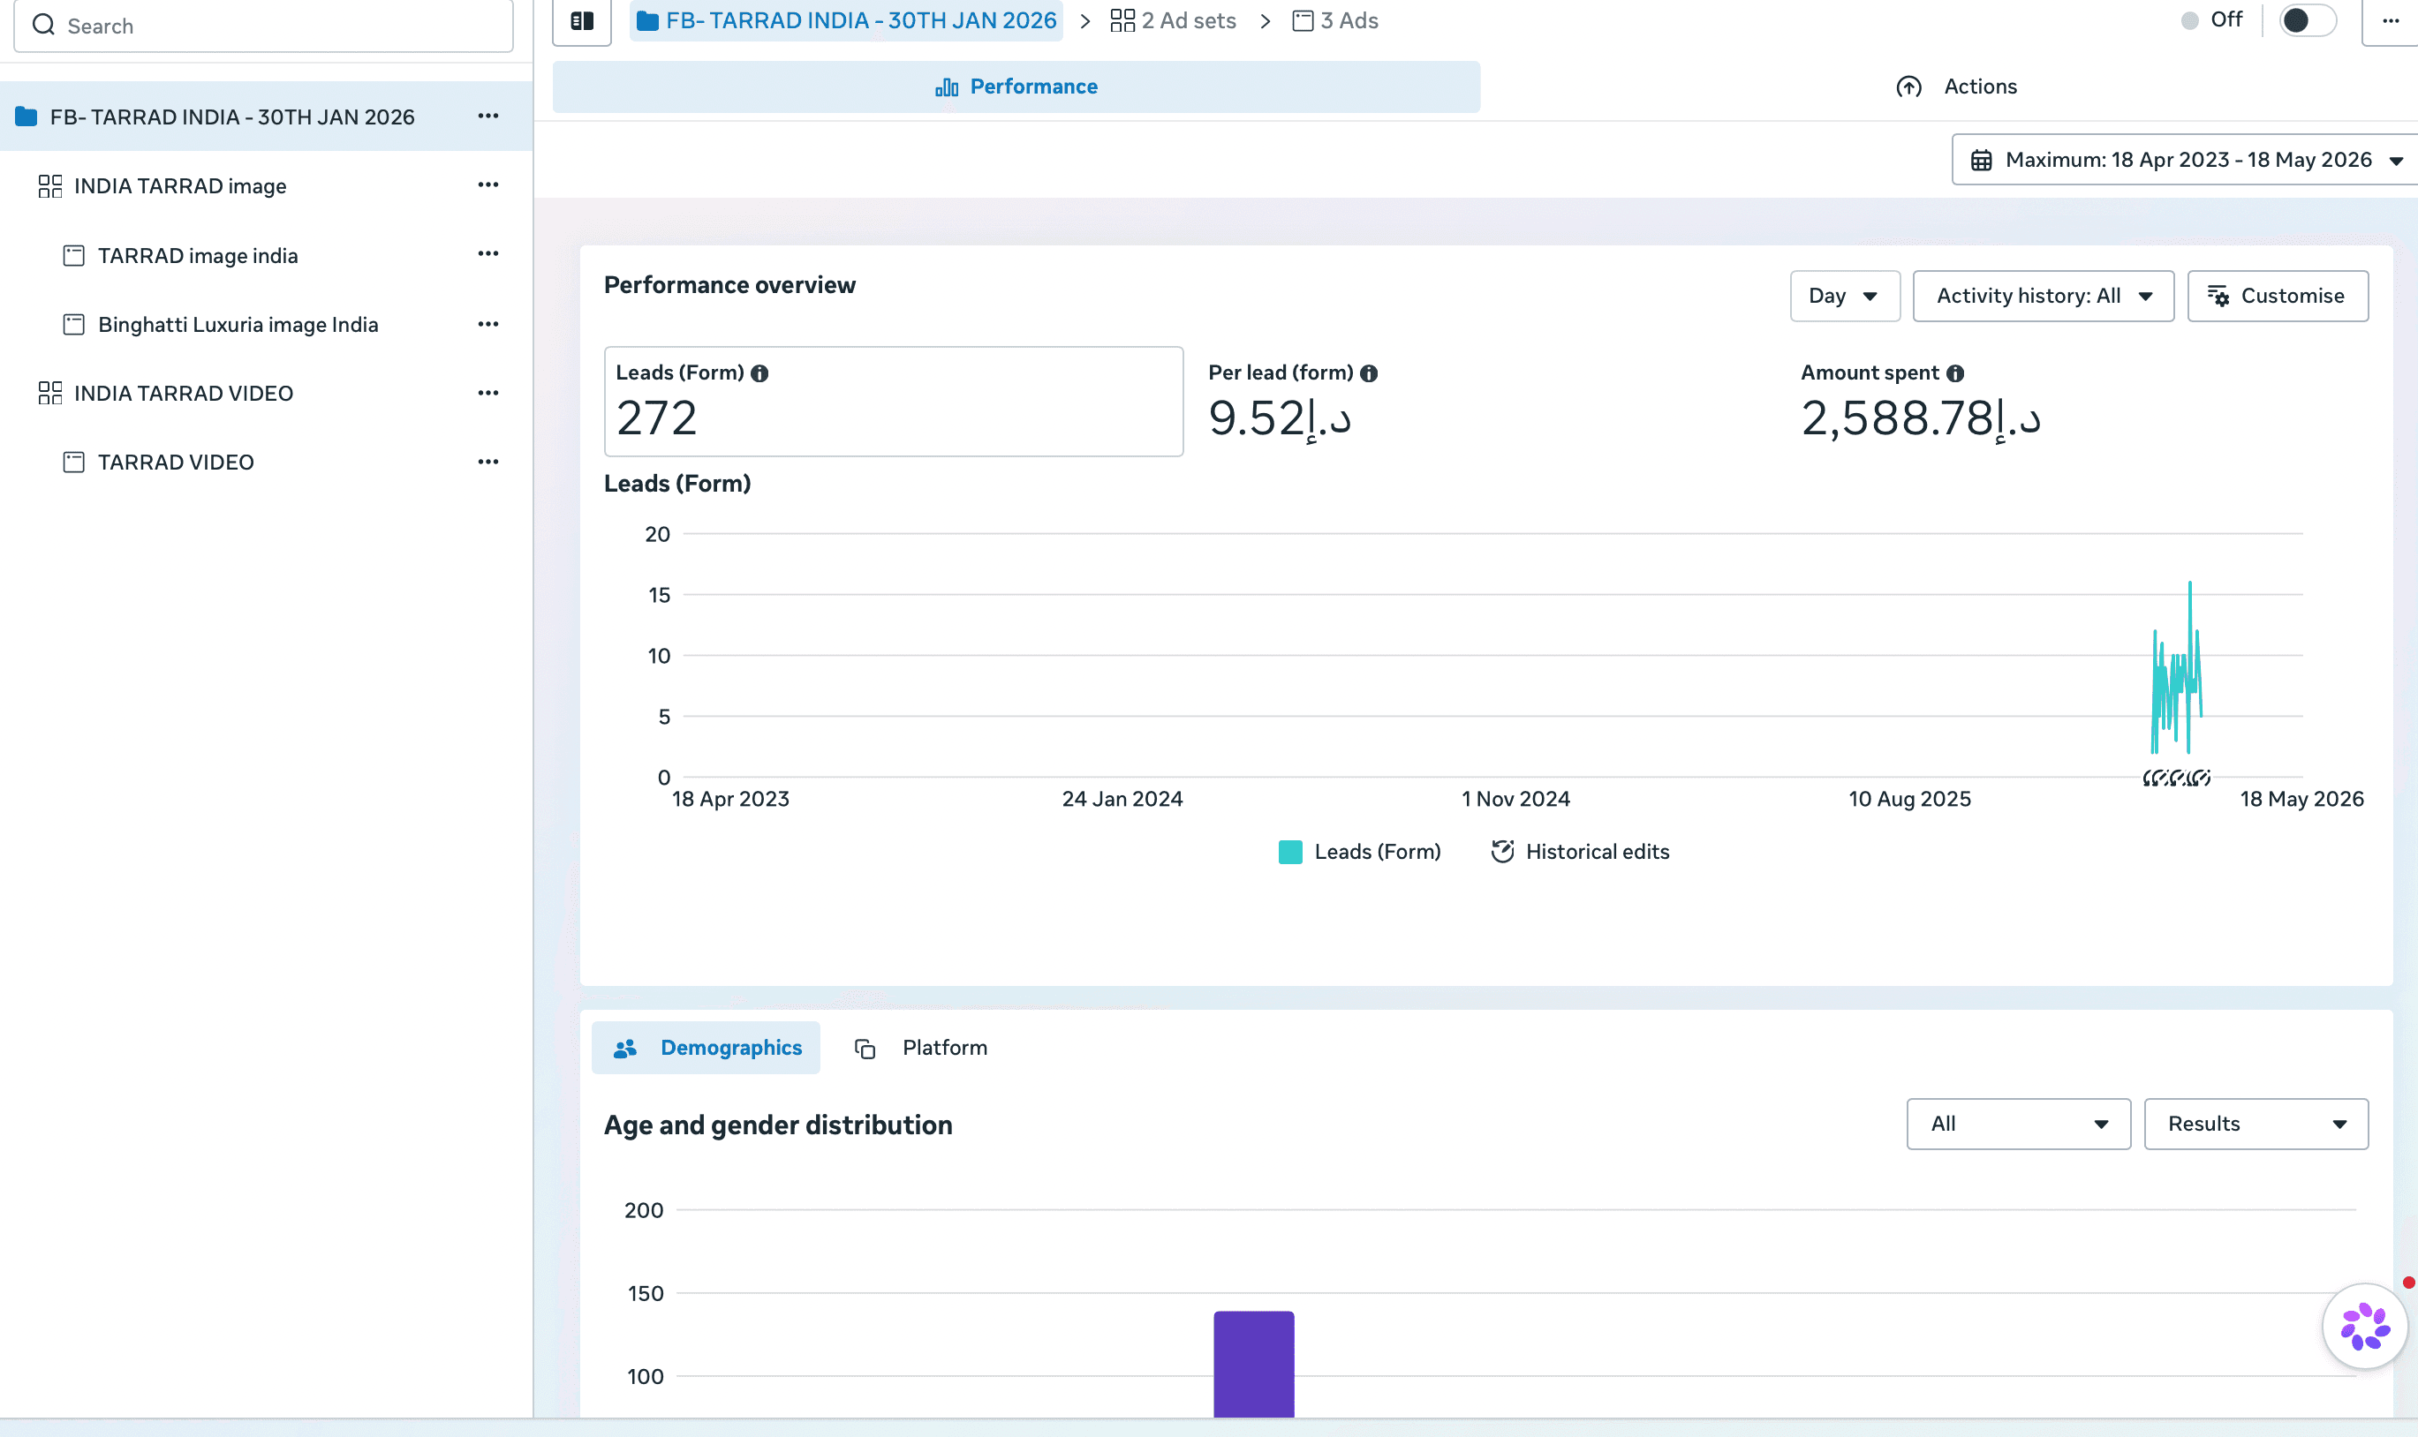The height and width of the screenshot is (1437, 2418).
Task: Toggle the sidebar panel layout icon
Action: [x=582, y=21]
